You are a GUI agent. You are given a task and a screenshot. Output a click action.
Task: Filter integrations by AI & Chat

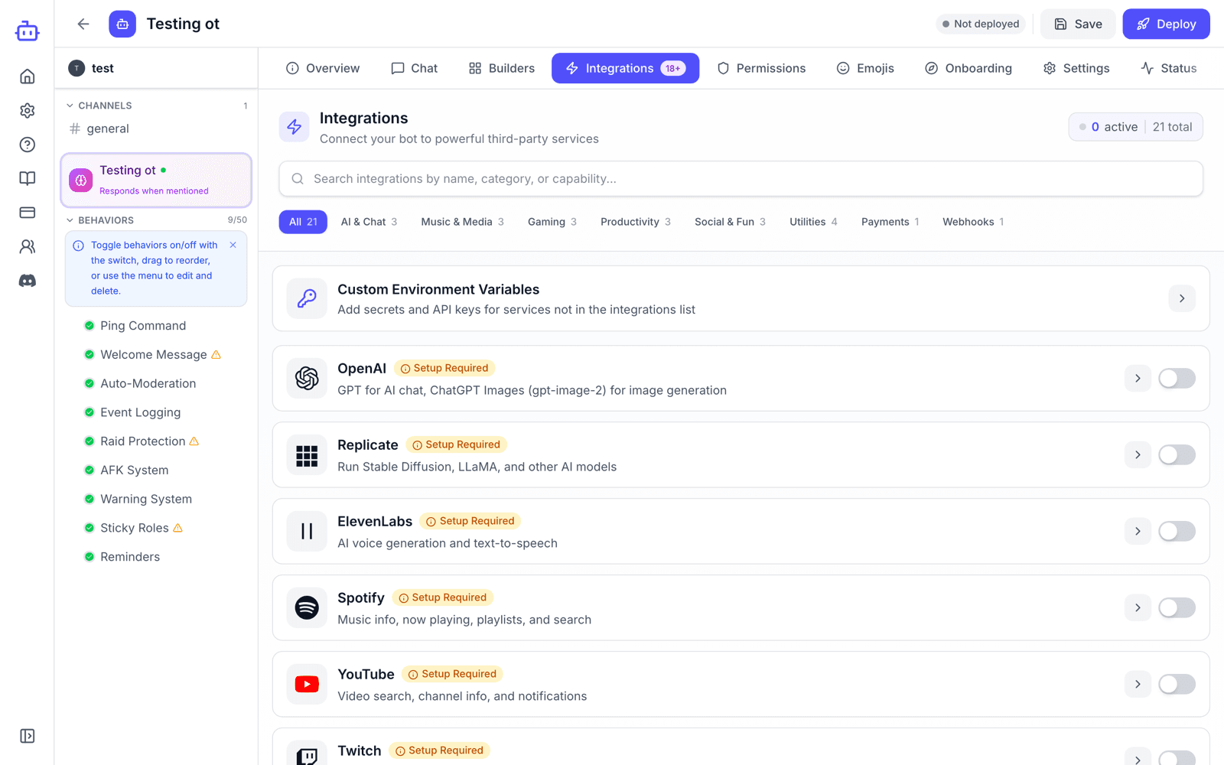(369, 222)
